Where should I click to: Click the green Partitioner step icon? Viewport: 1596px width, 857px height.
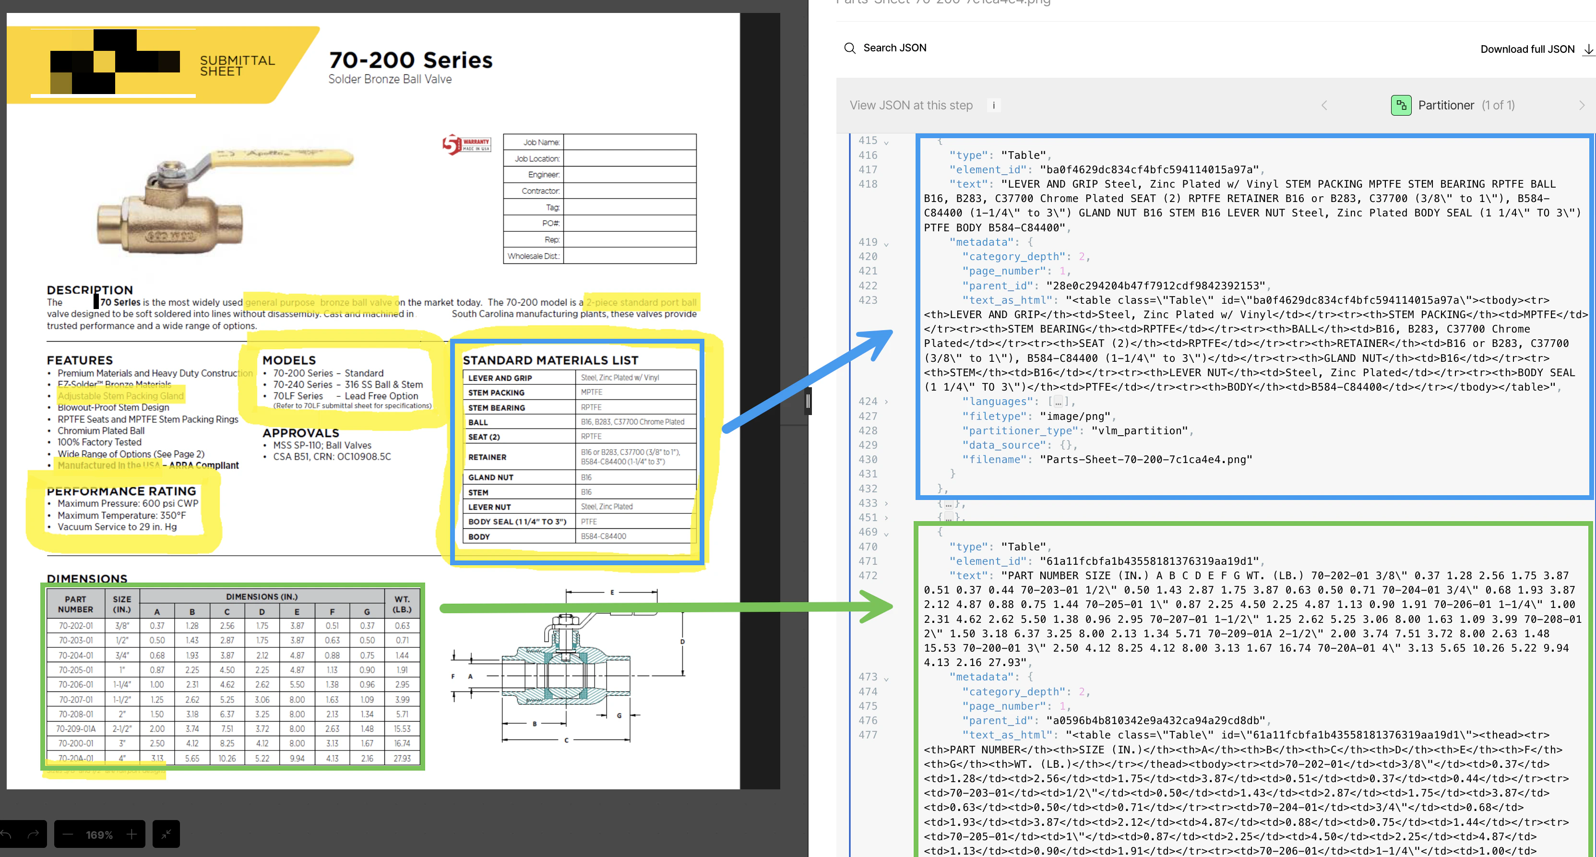pyautogui.click(x=1401, y=106)
